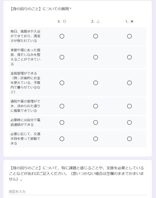Screen dimensions: 156x198
Task: Select △ for 電話連絡 phone contact row
Action: (95, 123)
